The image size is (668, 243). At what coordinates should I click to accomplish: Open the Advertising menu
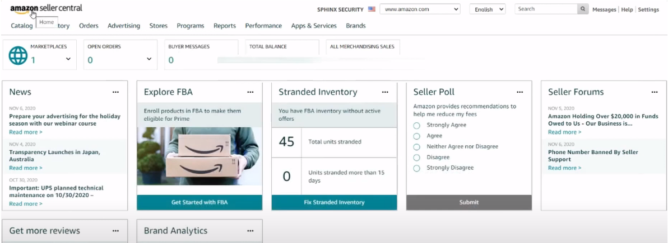(x=124, y=26)
